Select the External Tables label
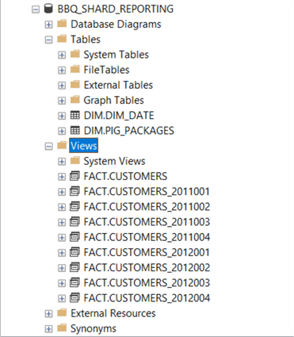Screen dimensions: 294x337 tap(118, 85)
